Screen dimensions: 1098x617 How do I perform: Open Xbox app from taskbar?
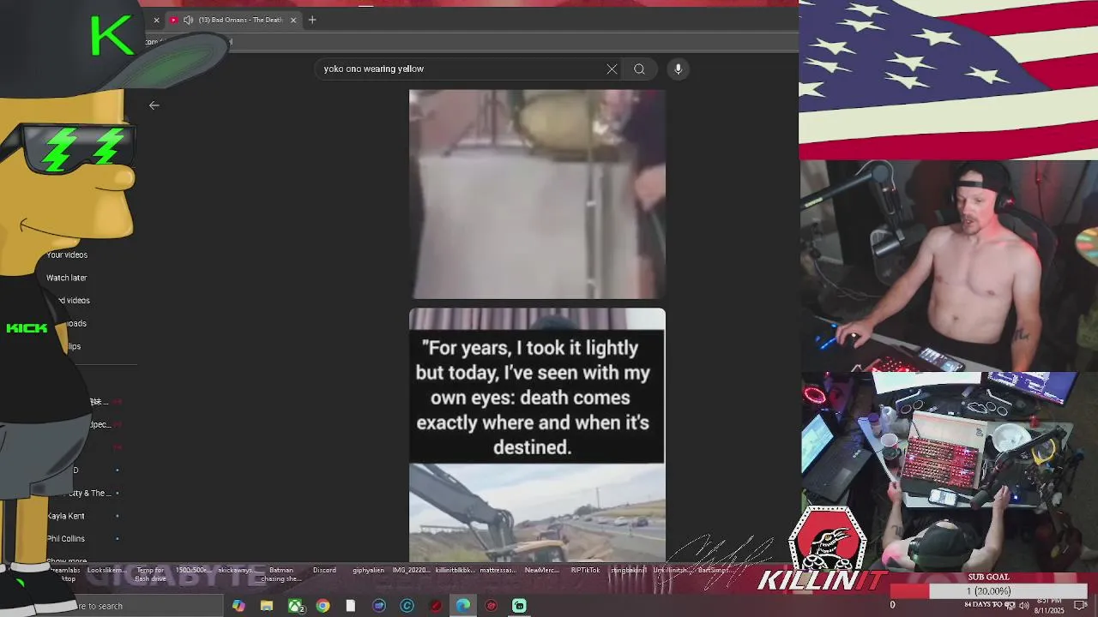click(x=295, y=606)
